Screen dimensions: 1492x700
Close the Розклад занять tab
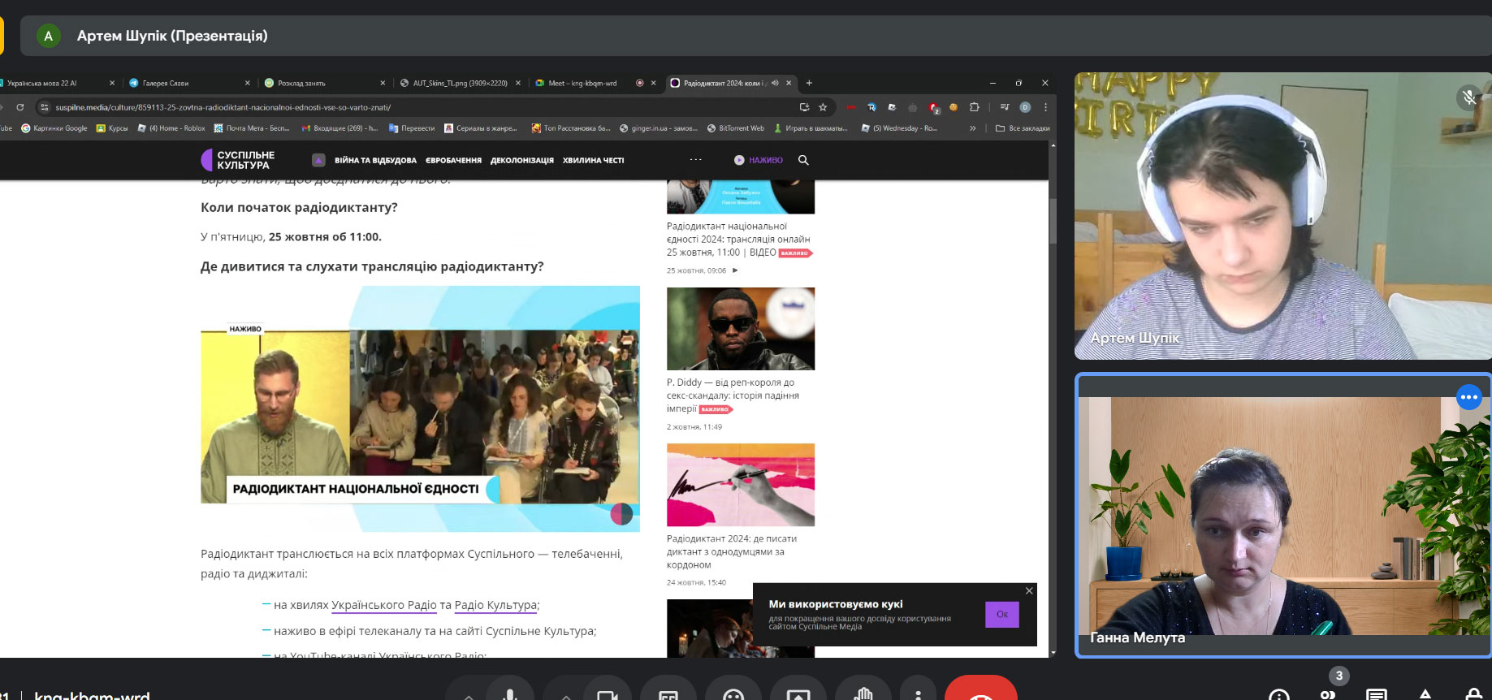[383, 83]
